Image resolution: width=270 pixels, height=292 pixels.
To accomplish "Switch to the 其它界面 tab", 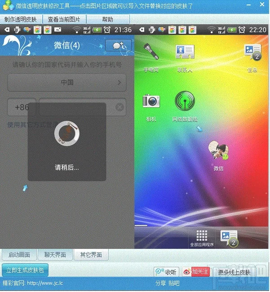I will [91, 255].
